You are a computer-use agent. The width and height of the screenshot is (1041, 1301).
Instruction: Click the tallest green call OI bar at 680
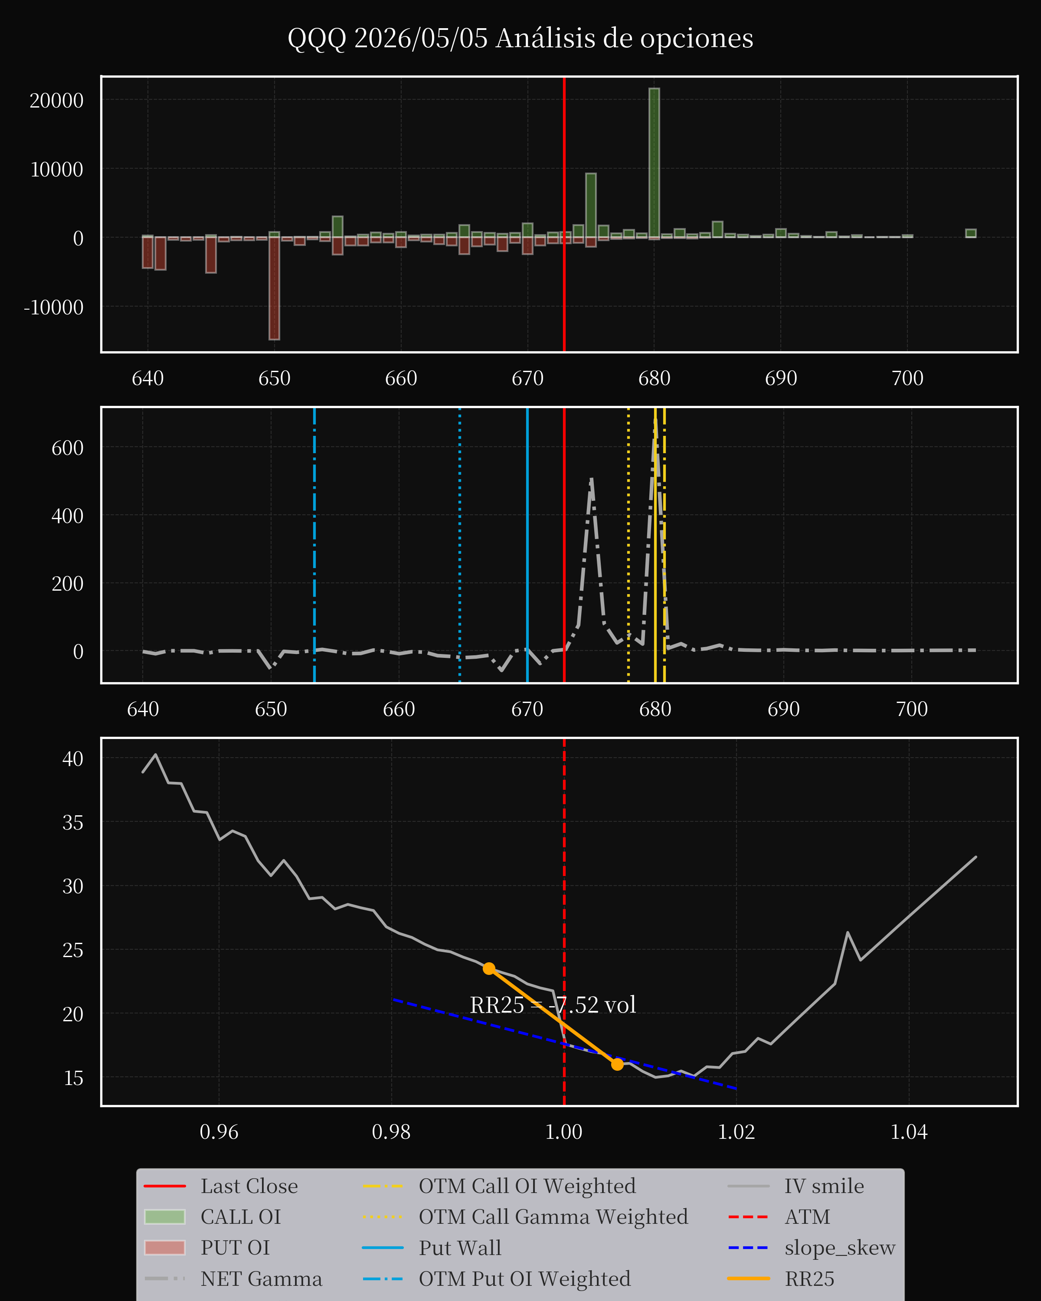(x=654, y=163)
